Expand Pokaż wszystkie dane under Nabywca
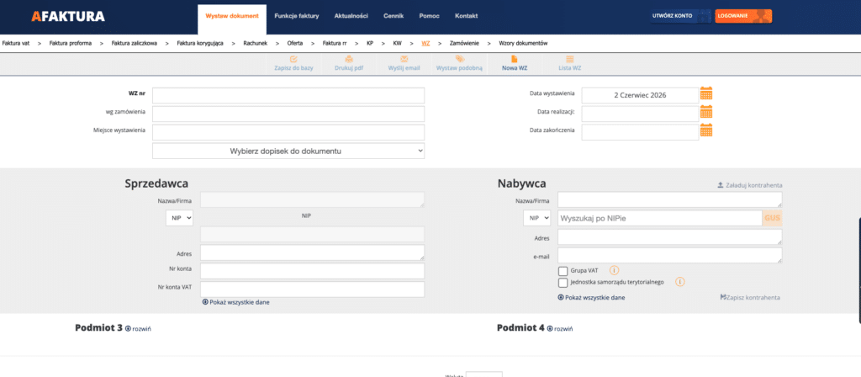This screenshot has width=861, height=377. click(591, 297)
